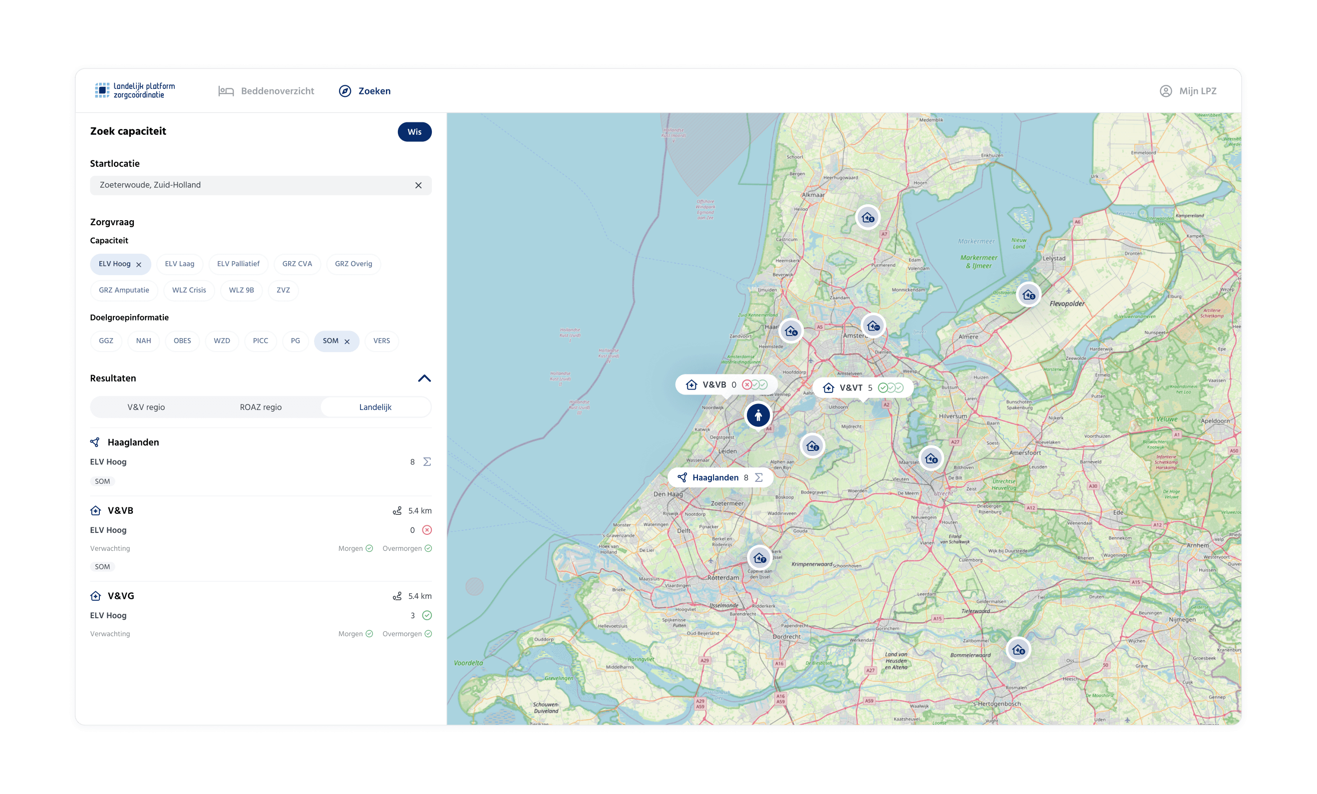The height and width of the screenshot is (794, 1317).
Task: Click the care home marker near Alkmaar
Action: tap(868, 218)
